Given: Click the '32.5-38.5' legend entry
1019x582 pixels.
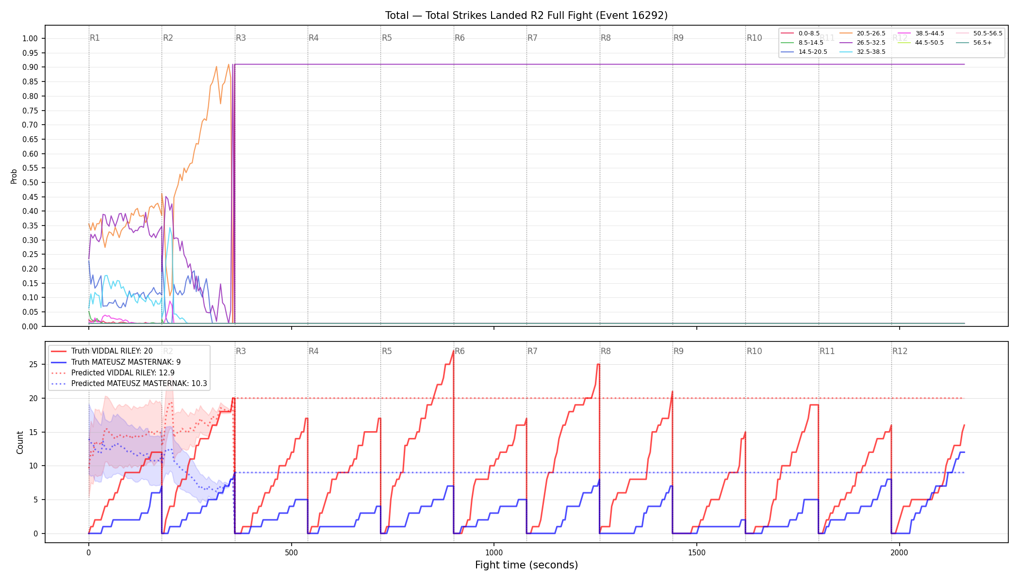Looking at the screenshot, I should tap(862, 52).
